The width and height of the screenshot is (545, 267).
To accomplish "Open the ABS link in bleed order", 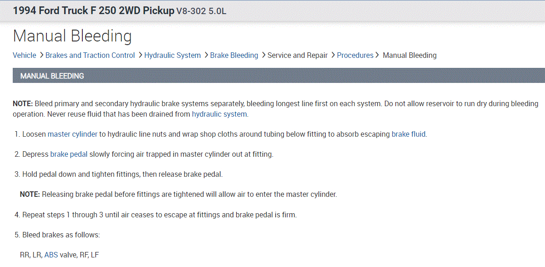I will coord(51,255).
